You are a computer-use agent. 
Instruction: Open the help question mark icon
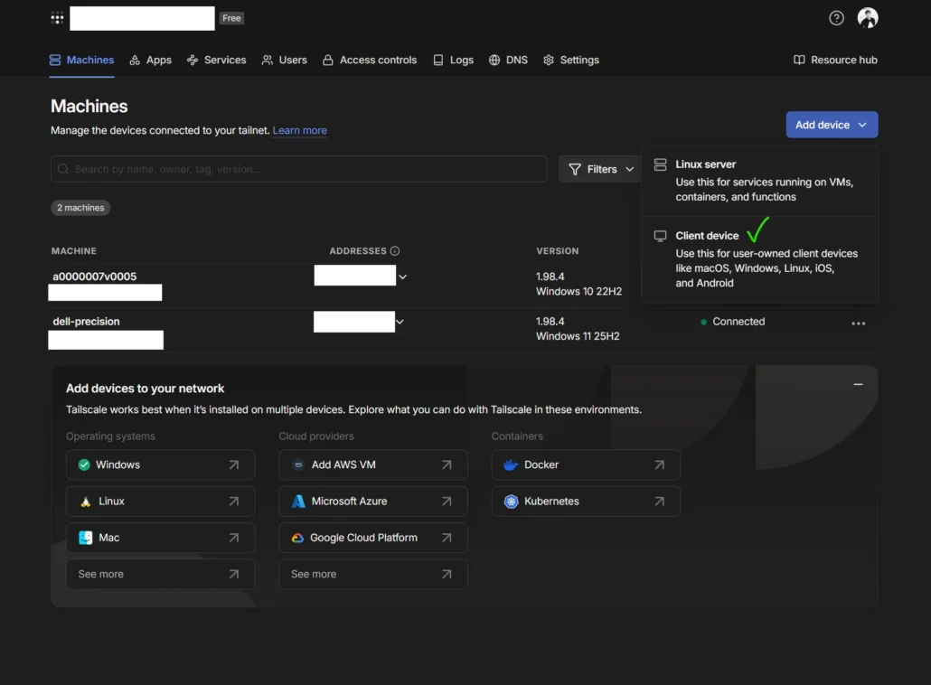pos(836,18)
